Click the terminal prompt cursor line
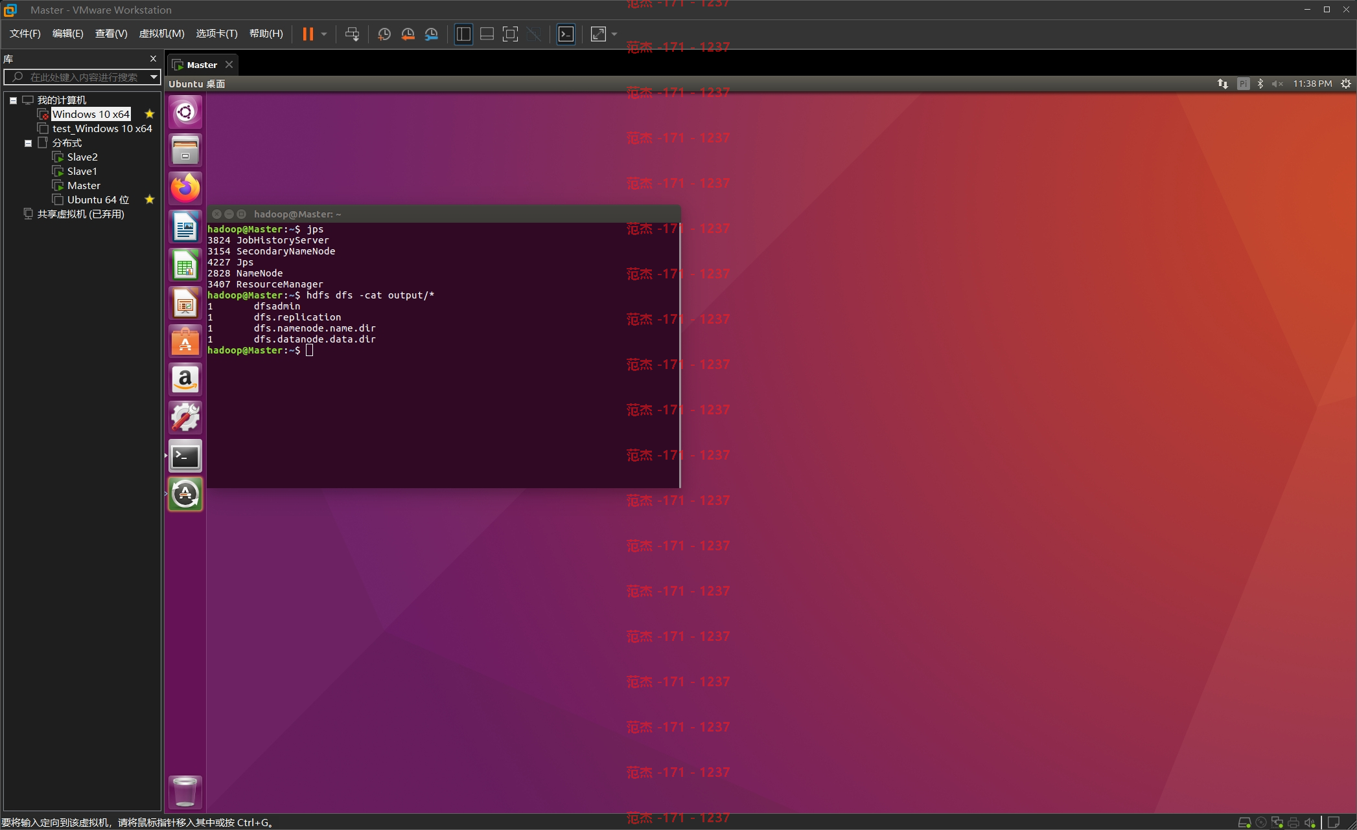This screenshot has height=830, width=1357. point(310,350)
